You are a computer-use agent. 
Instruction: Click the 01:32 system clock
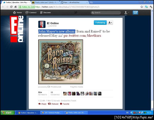click(x=149, y=113)
